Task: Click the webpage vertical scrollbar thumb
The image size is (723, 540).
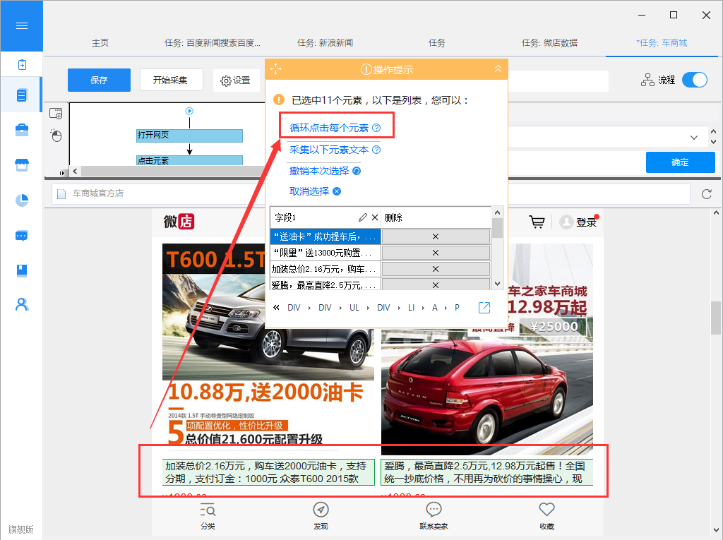Action: (x=716, y=318)
